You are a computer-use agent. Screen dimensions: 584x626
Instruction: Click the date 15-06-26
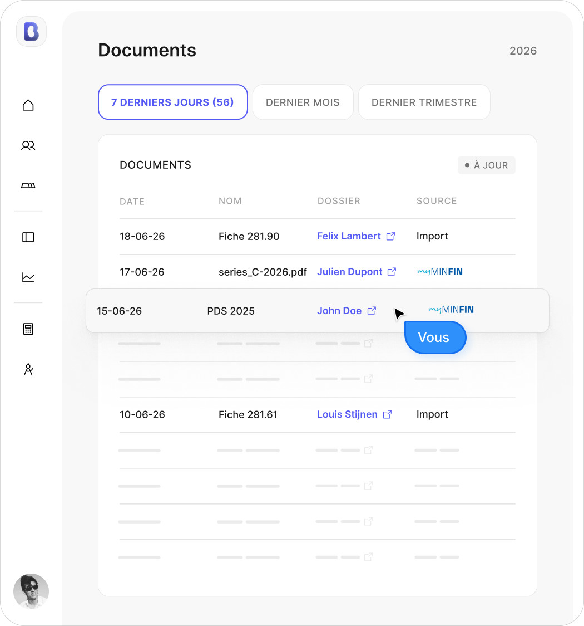coord(119,311)
